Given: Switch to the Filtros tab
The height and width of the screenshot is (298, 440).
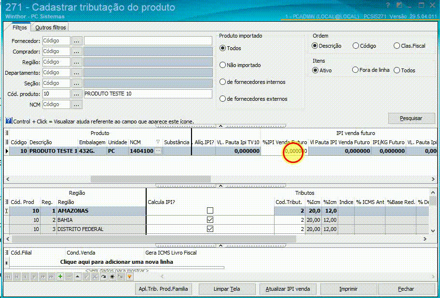Looking at the screenshot, I should (19, 28).
